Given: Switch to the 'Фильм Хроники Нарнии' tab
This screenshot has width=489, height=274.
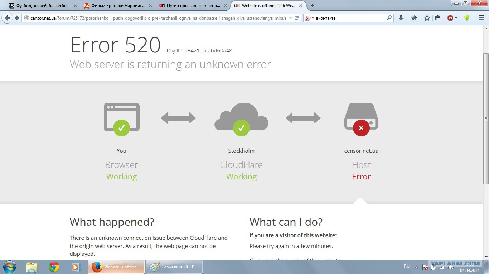Looking at the screenshot, I should 118,6.
